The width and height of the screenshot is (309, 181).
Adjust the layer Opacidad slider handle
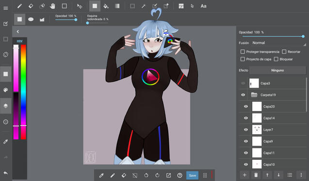click(303, 36)
